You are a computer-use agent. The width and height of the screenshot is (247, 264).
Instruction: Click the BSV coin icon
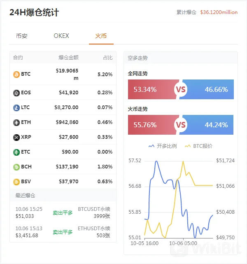(16, 182)
